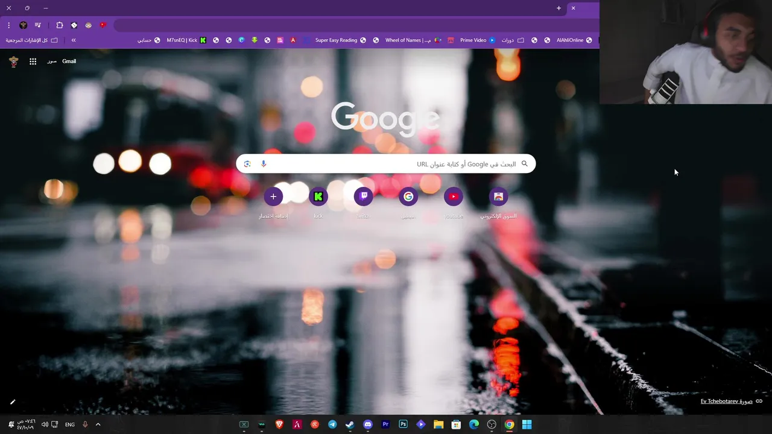Open the Extensions puzzle icon

tap(60, 25)
